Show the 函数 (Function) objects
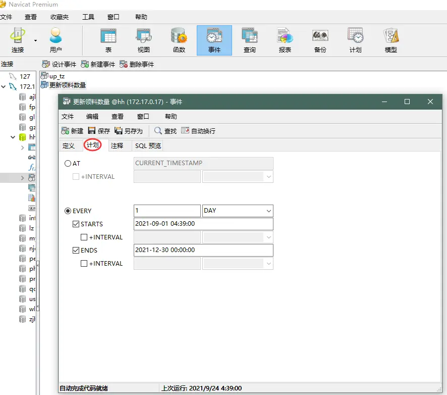The height and width of the screenshot is (395, 447). tap(179, 40)
